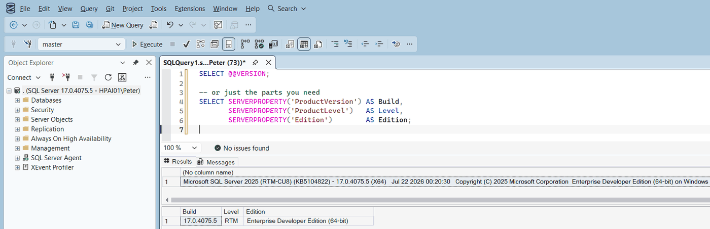Click the Undo icon
The height and width of the screenshot is (229, 710).
pyautogui.click(x=170, y=25)
